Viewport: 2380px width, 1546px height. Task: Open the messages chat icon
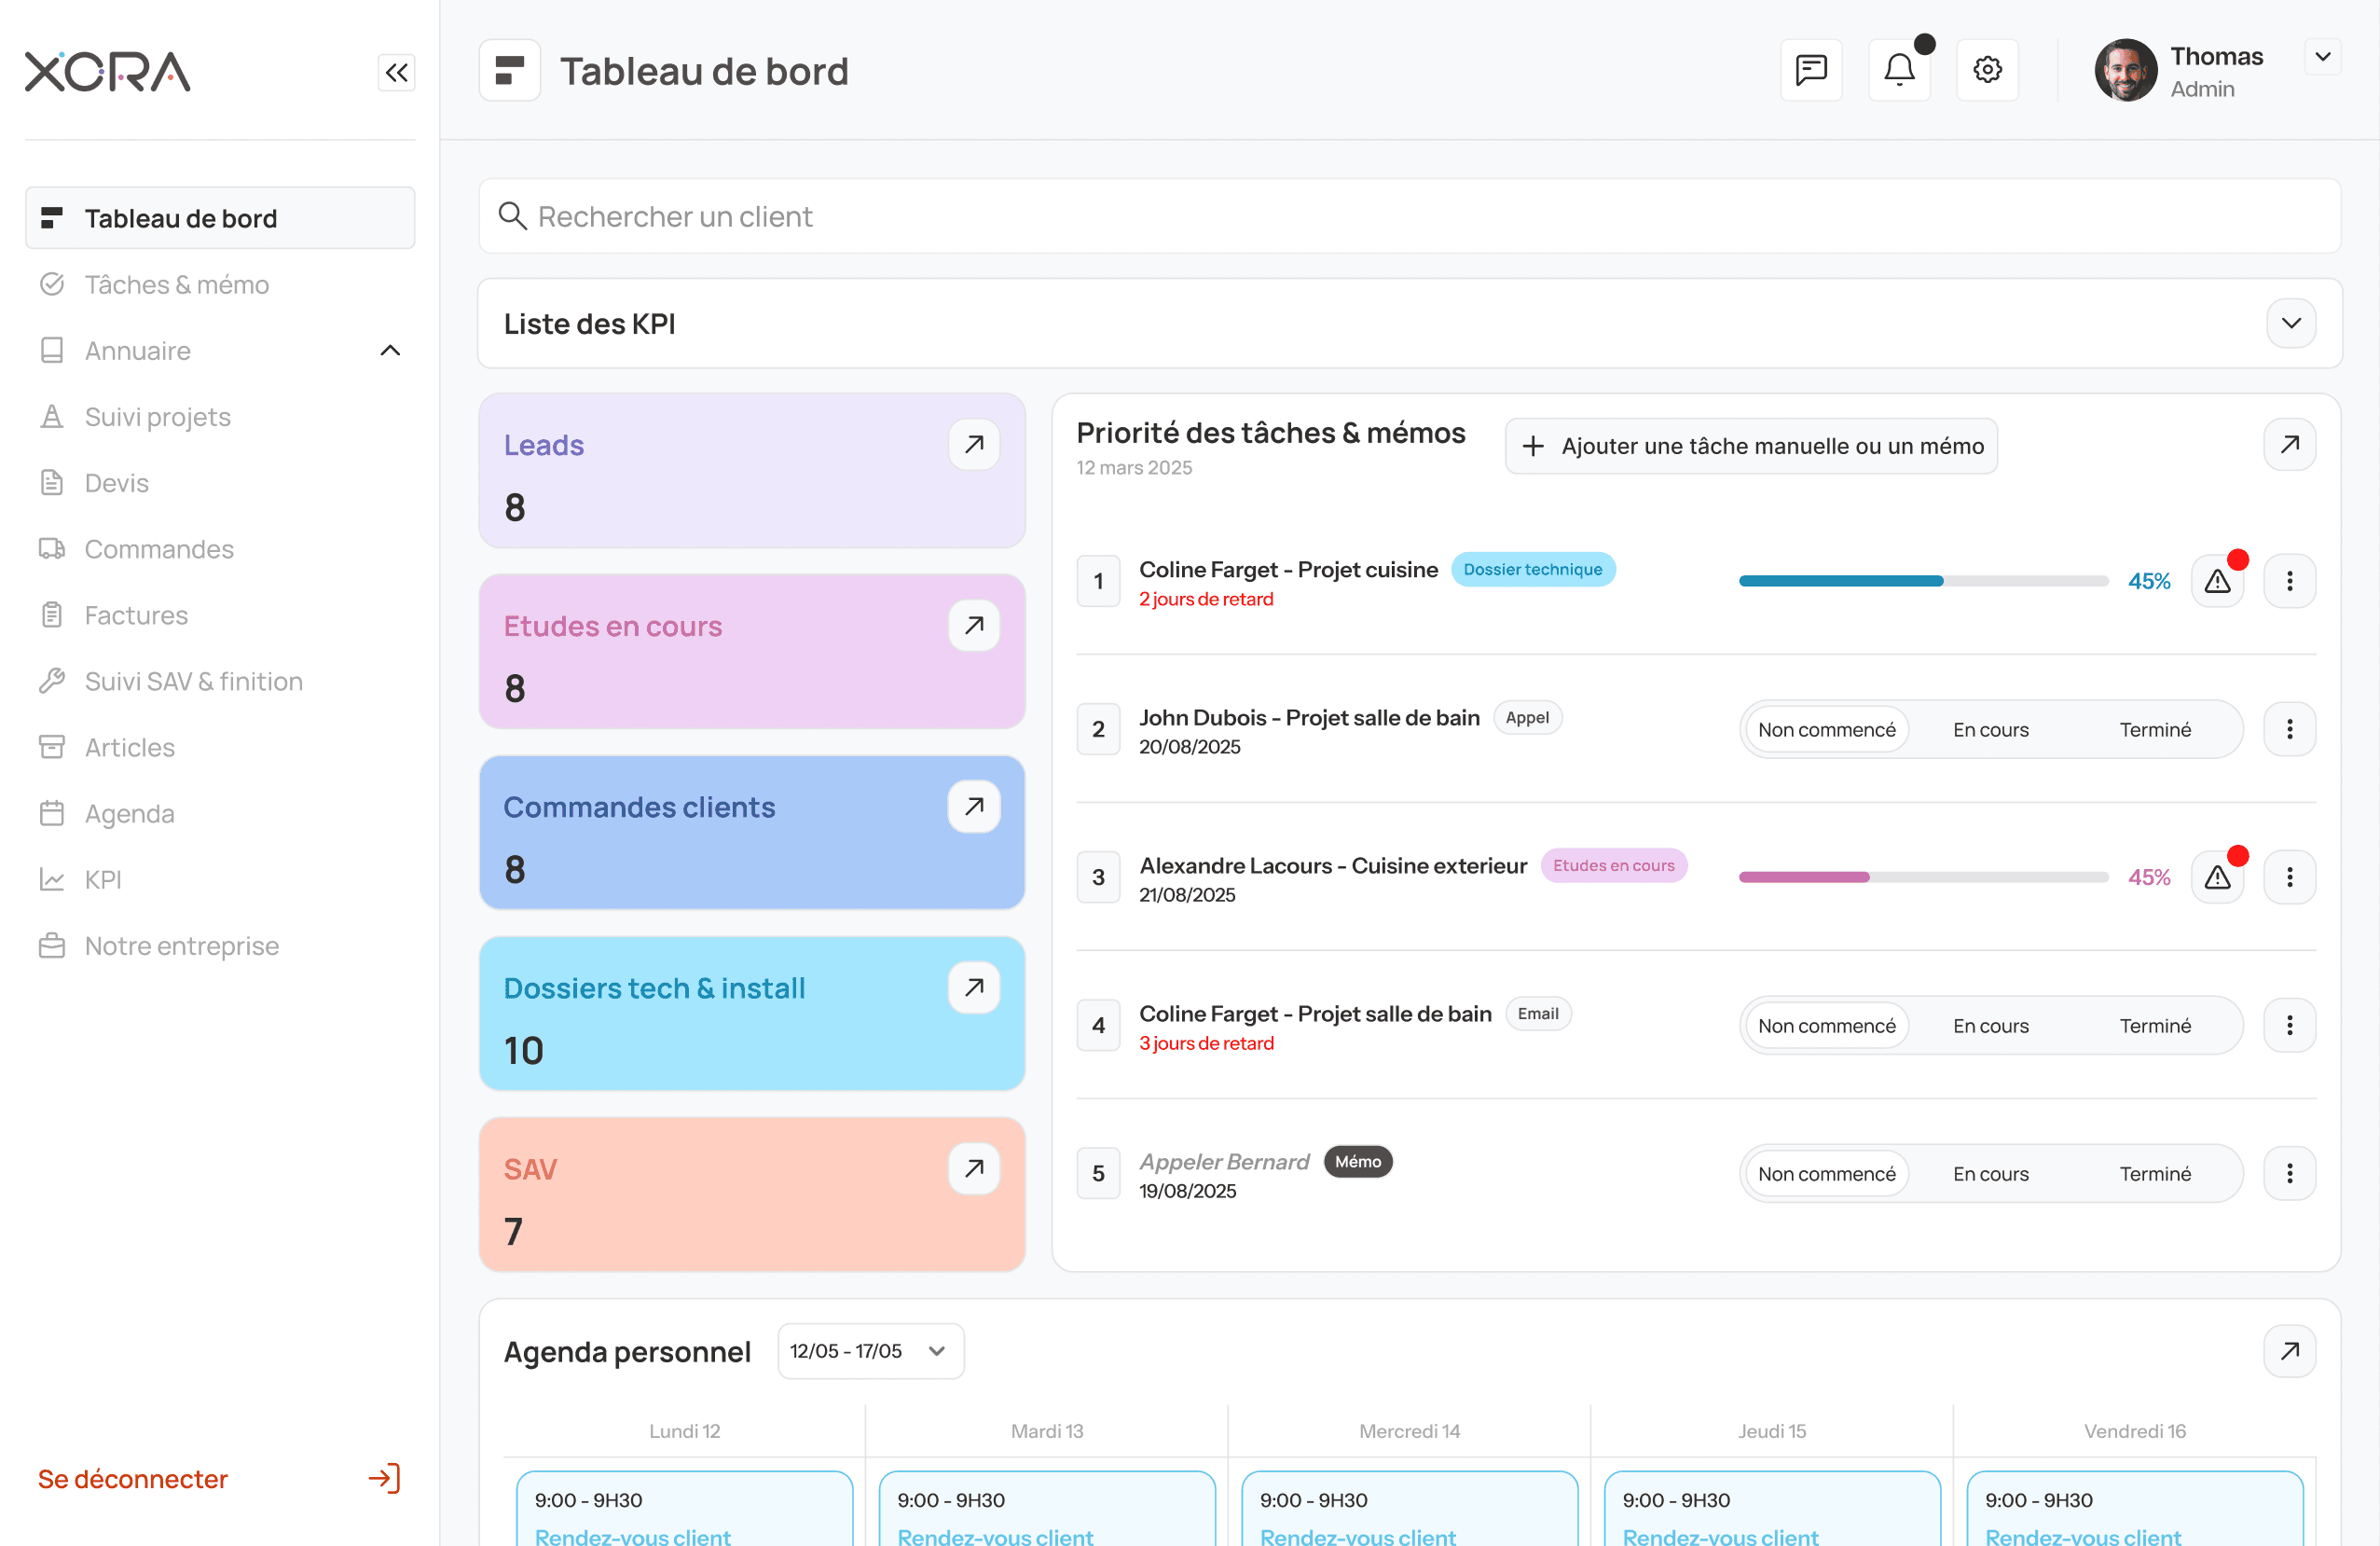[x=1810, y=70]
